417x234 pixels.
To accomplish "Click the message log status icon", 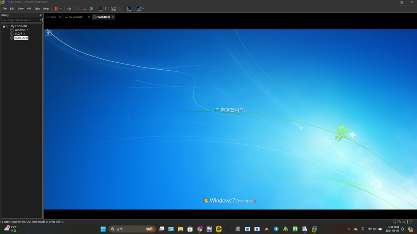I will tap(411, 222).
